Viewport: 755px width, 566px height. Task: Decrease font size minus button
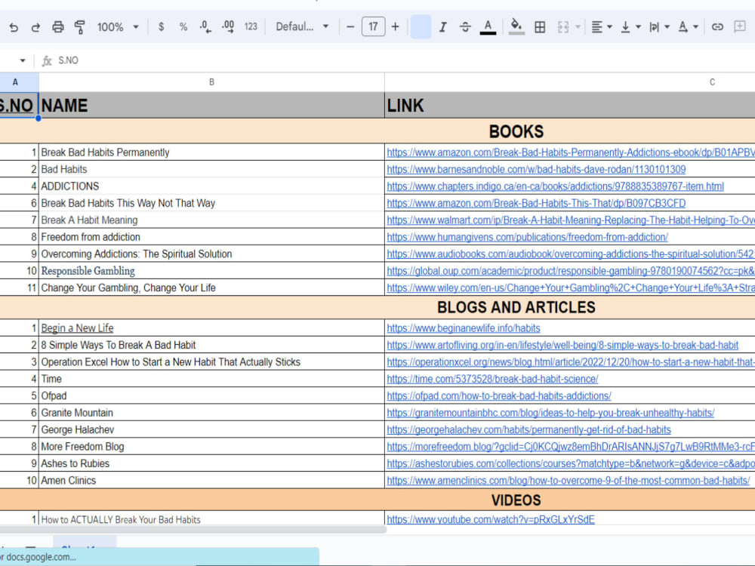350,27
